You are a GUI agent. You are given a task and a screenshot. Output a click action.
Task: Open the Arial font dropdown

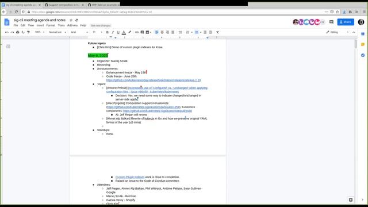(79, 32)
